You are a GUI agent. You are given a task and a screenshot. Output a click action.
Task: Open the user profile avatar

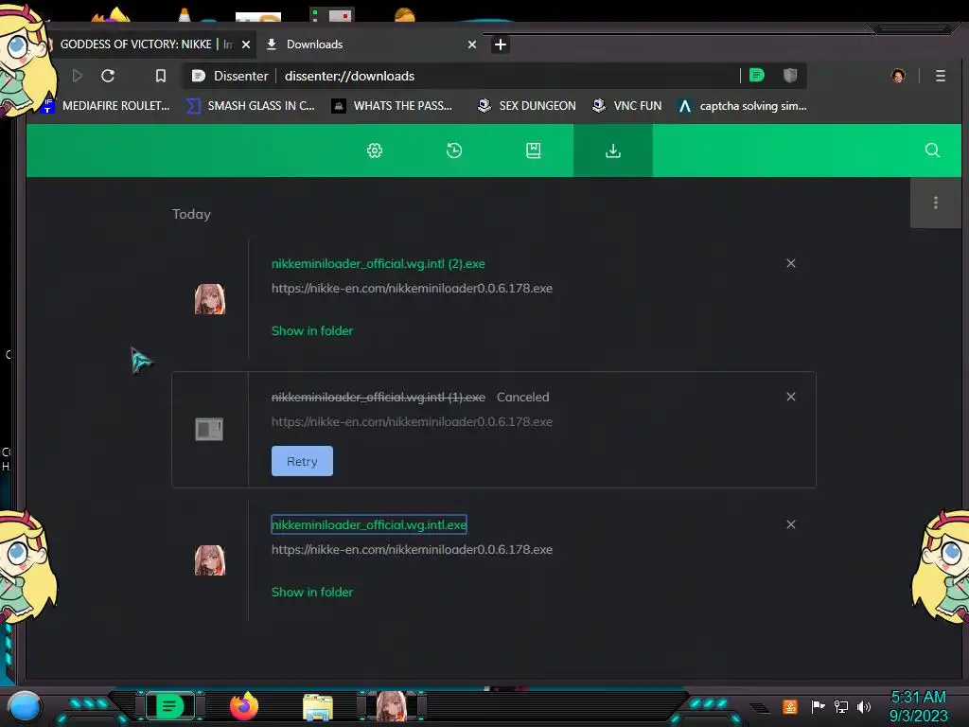point(898,76)
